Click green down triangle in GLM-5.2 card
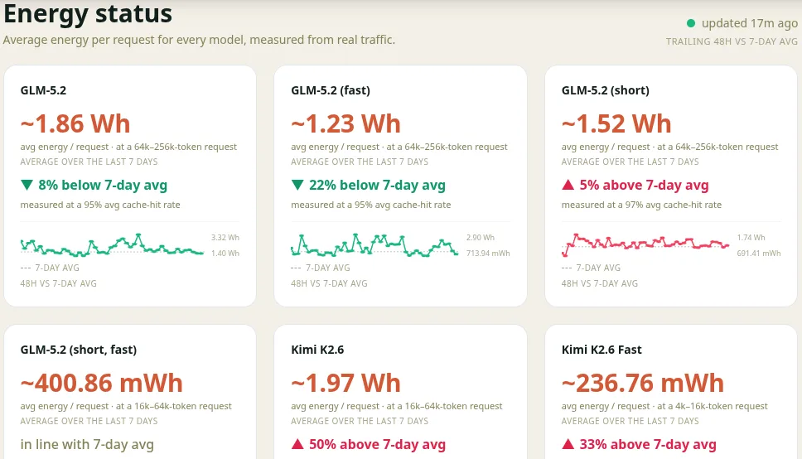The image size is (802, 459). point(27,185)
